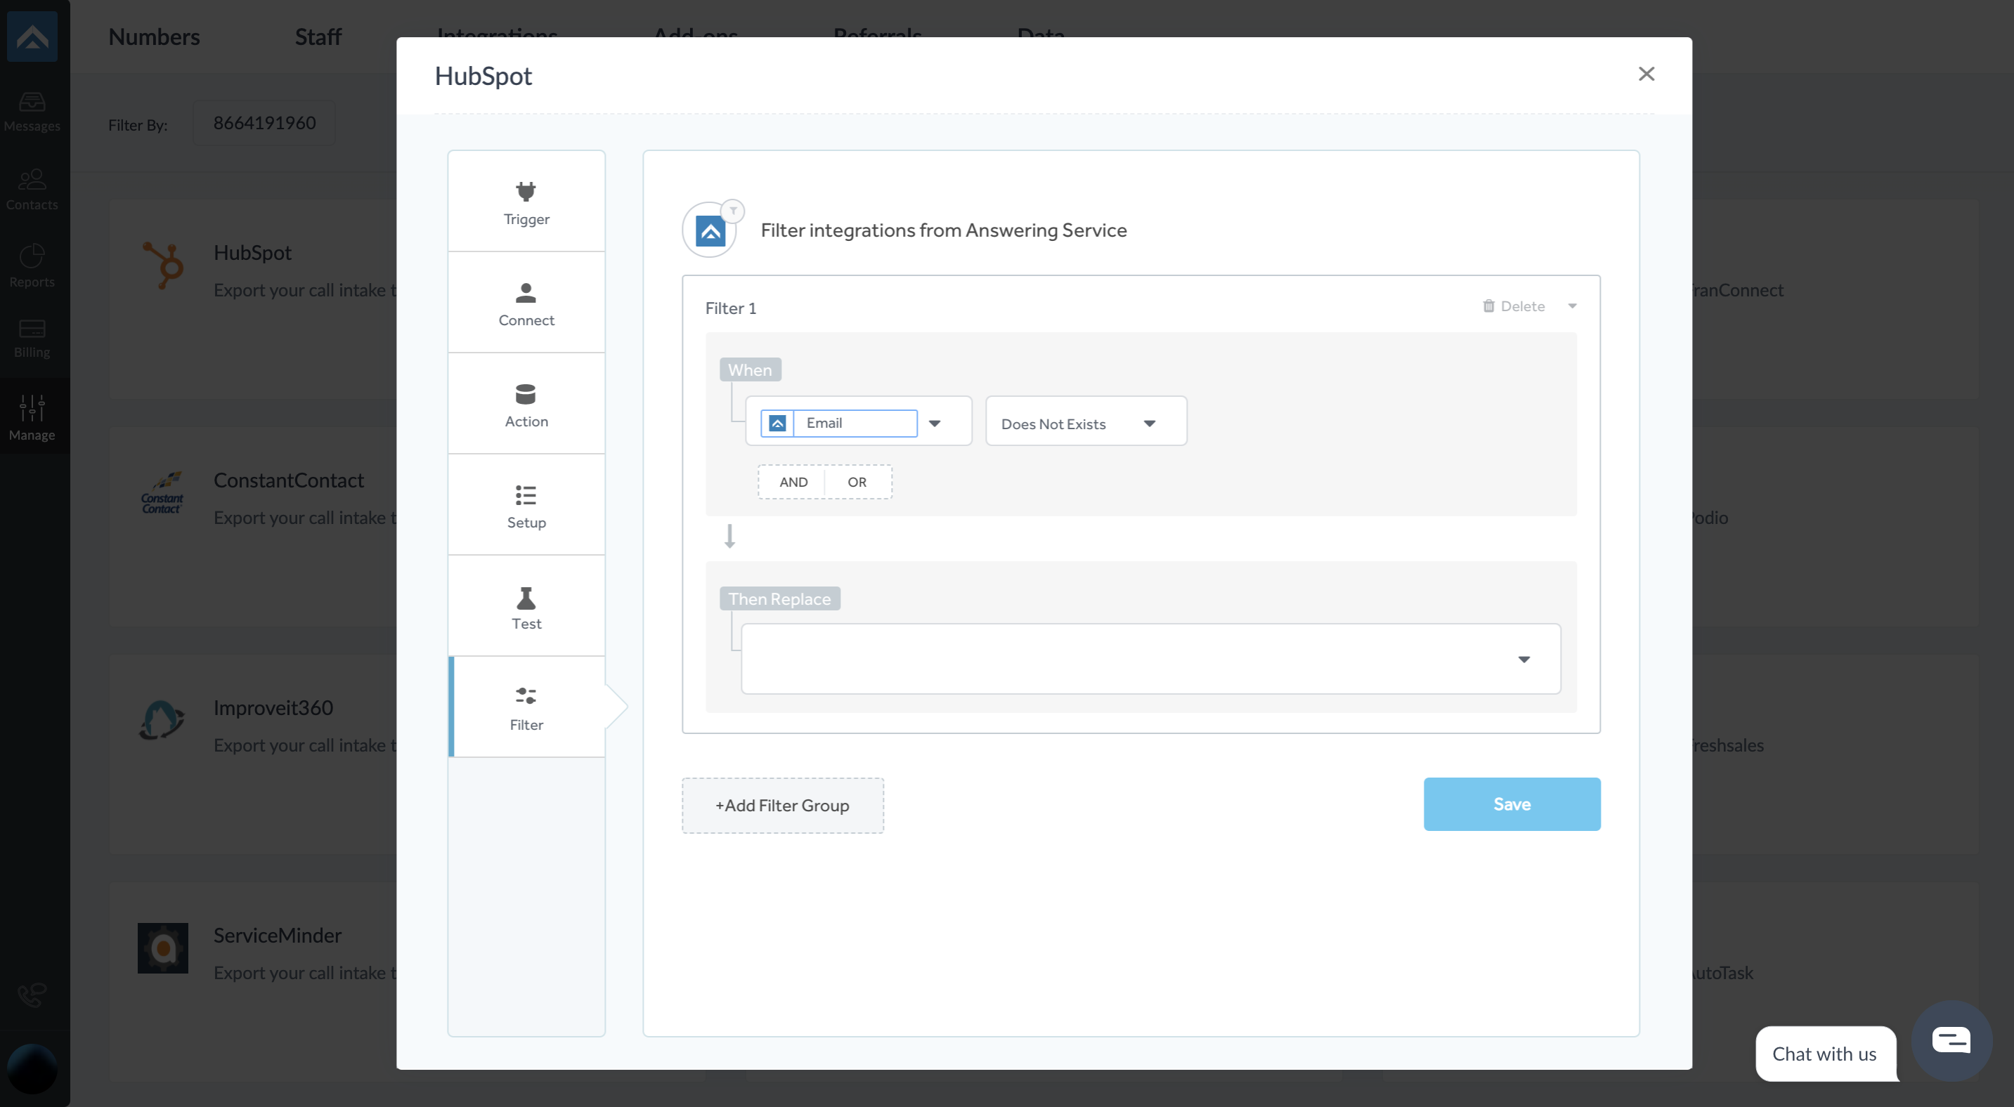Click the small funnel badge icon
The image size is (2014, 1107).
point(734,211)
